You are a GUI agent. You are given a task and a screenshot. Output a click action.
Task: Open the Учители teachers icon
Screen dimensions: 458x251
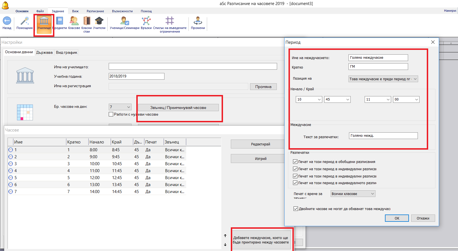(99, 21)
